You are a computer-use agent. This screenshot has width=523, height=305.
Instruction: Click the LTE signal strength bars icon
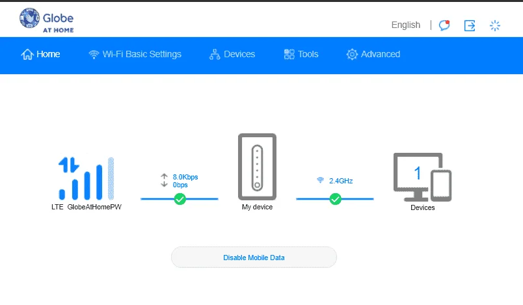[x=87, y=178]
